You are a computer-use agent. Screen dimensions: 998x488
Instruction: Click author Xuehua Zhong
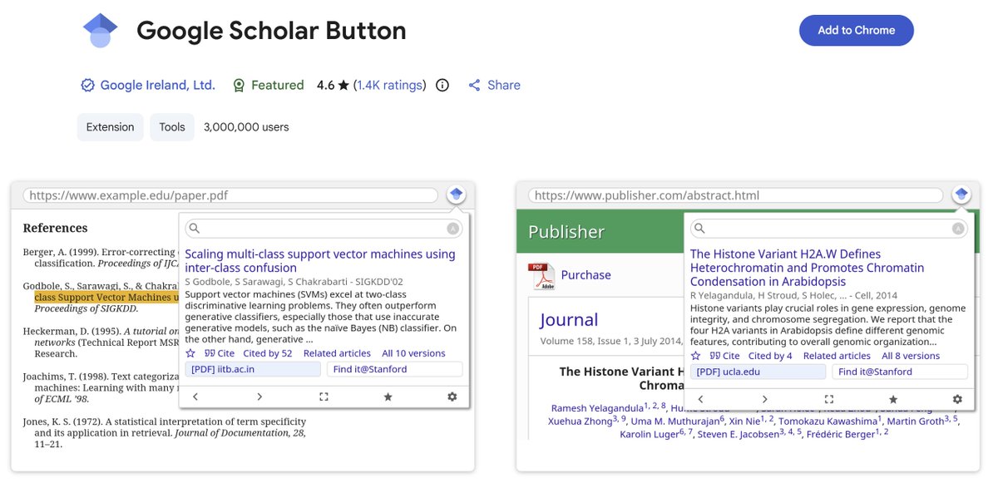581,421
